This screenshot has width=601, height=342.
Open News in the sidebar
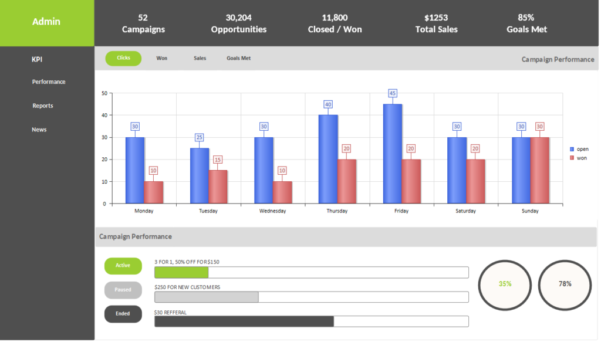click(39, 130)
